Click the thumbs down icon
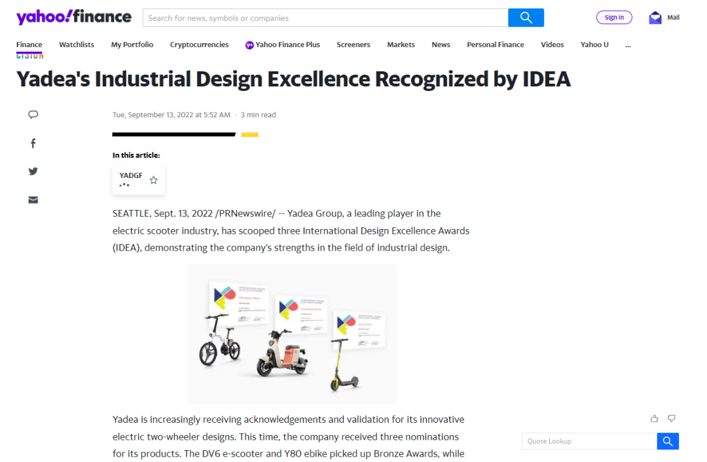Image resolution: width=707 pixels, height=462 pixels. click(671, 419)
